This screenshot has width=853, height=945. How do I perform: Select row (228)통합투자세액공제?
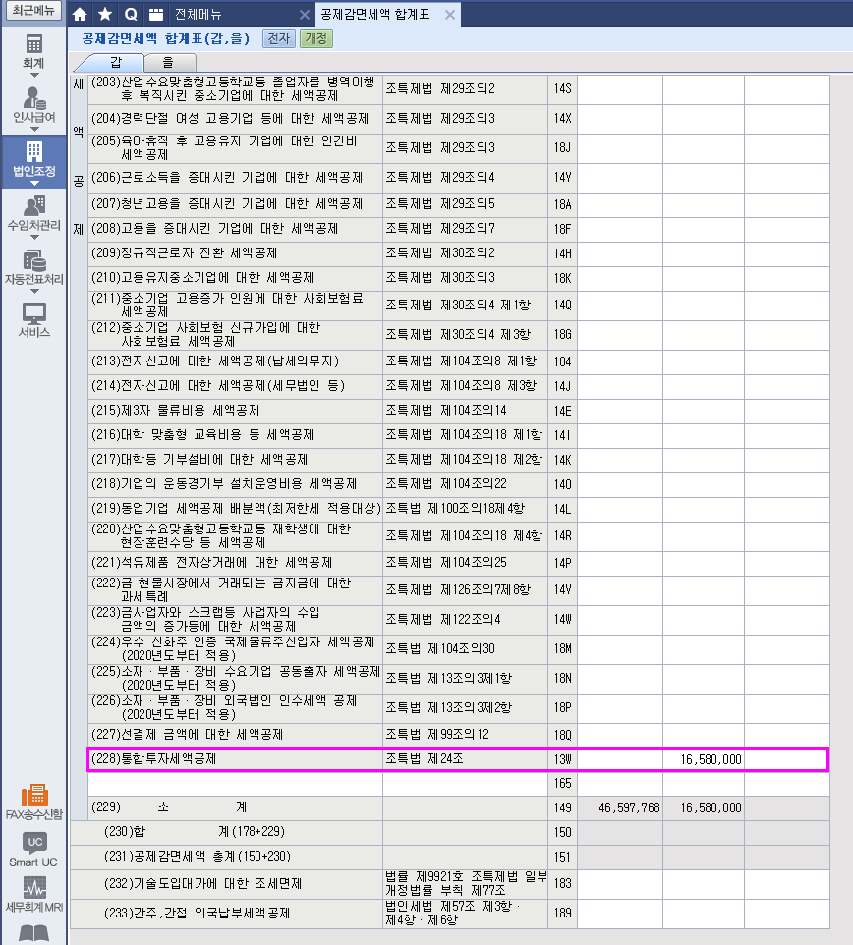click(458, 759)
